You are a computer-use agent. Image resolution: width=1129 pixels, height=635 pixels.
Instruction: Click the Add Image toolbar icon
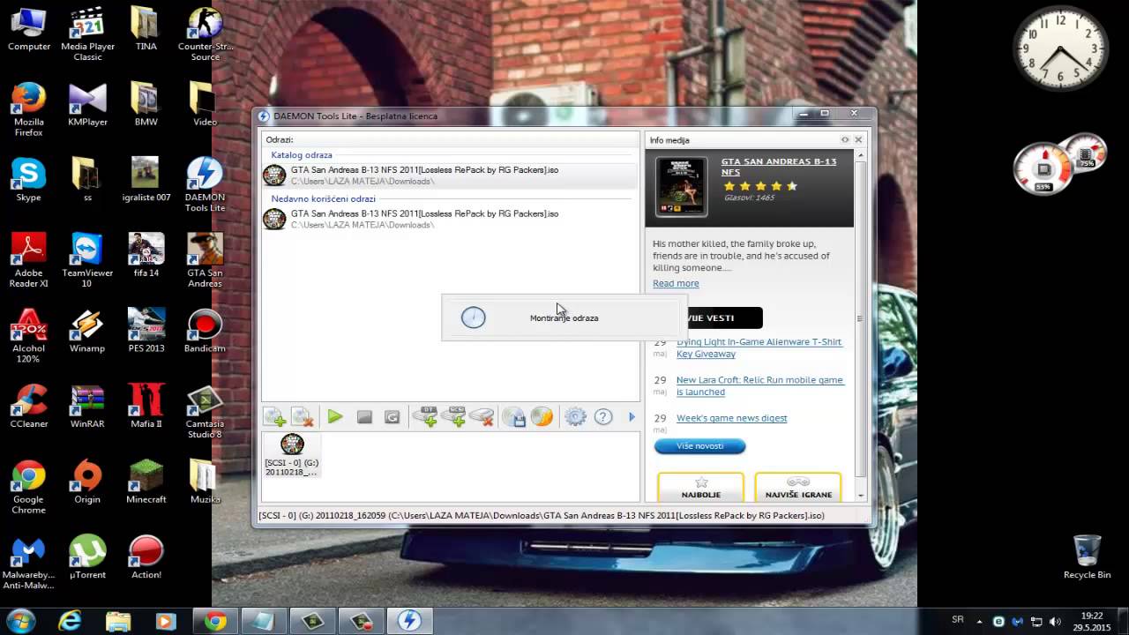tap(275, 417)
